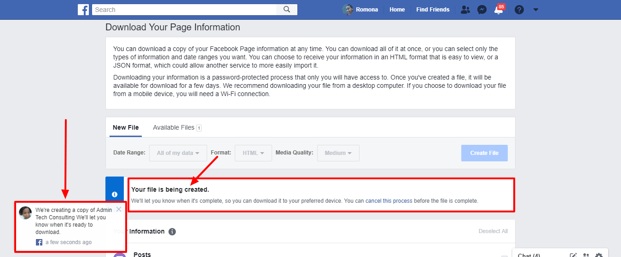Viewport: 621px width, 257px height.
Task: Expand the account menu arrow in top bar
Action: (535, 10)
